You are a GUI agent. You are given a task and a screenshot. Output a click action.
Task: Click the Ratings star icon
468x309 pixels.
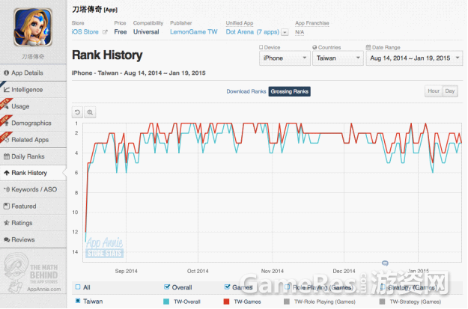point(7,223)
